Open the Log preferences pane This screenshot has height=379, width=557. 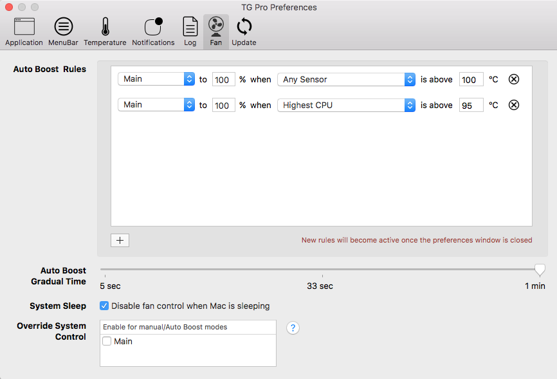[x=190, y=32]
